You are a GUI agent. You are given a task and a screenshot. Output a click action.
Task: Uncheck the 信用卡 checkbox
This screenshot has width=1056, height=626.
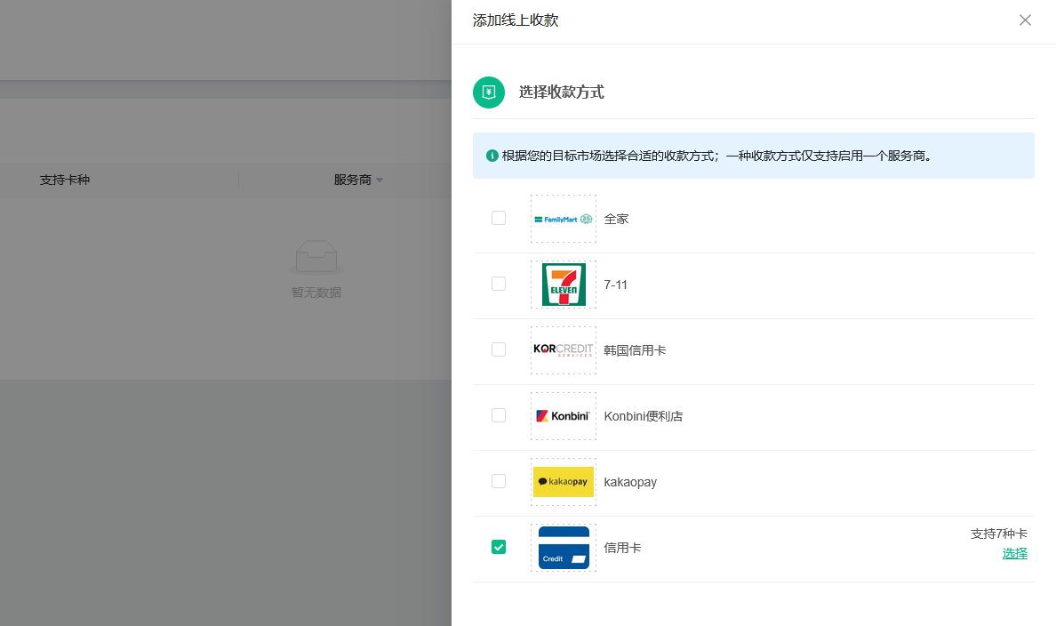(499, 547)
